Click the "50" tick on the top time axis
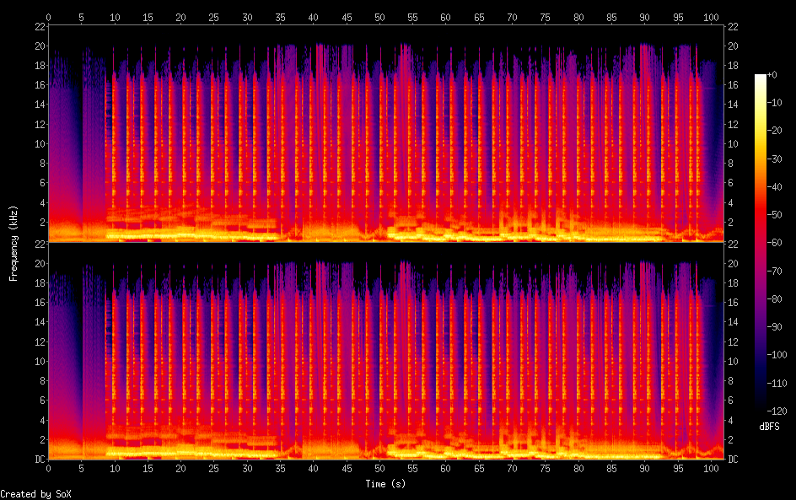Screen dimensions: 796x500 (x=379, y=17)
